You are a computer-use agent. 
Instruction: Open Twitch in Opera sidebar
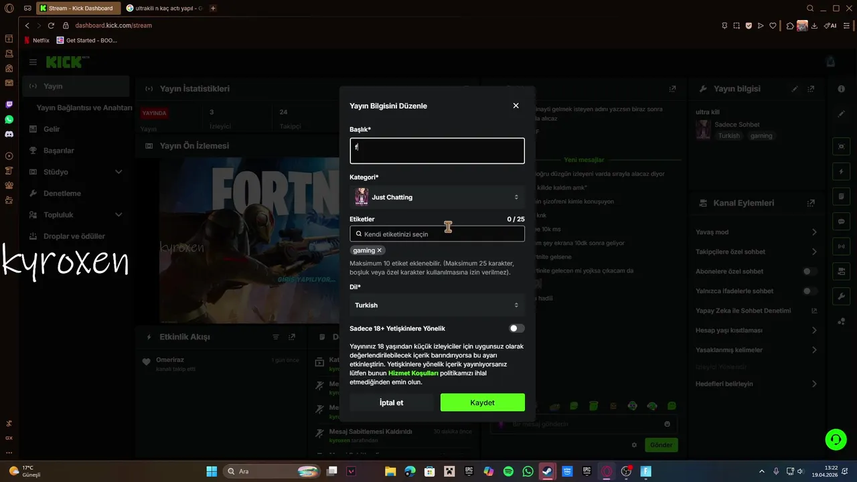(9, 104)
